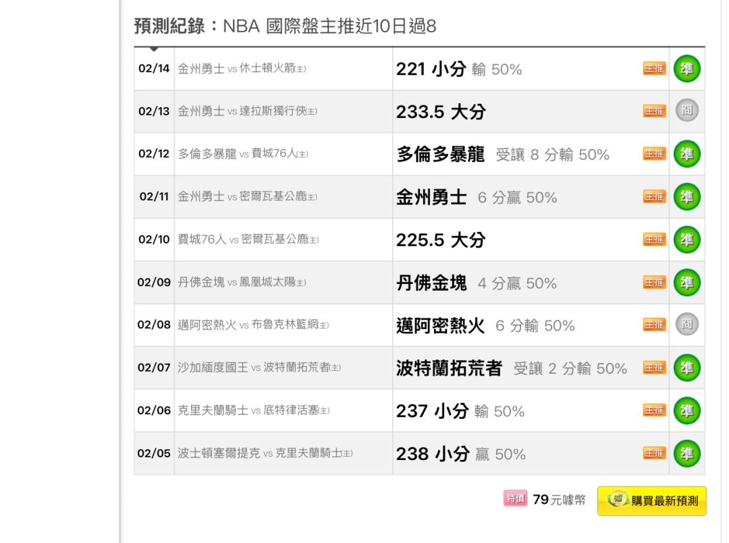Open 克里夫蘭騎士 vs 底特律活塞 matchup
Image resolution: width=729 pixels, height=543 pixels.
pos(253,411)
